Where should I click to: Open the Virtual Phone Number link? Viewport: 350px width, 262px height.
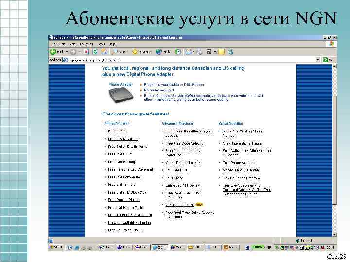(x=183, y=163)
